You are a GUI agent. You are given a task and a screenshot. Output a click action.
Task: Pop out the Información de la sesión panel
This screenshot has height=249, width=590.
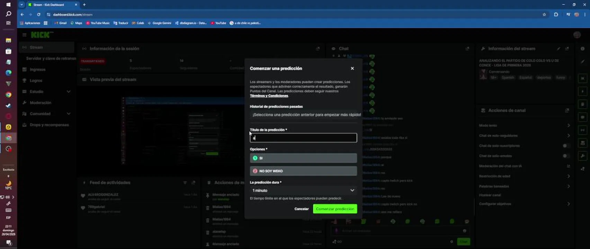318,49
